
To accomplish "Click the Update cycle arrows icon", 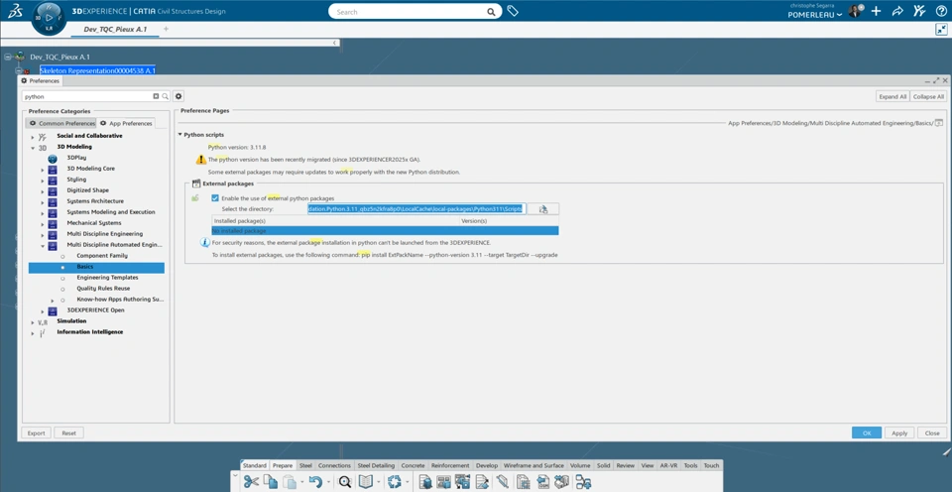I will pos(395,482).
